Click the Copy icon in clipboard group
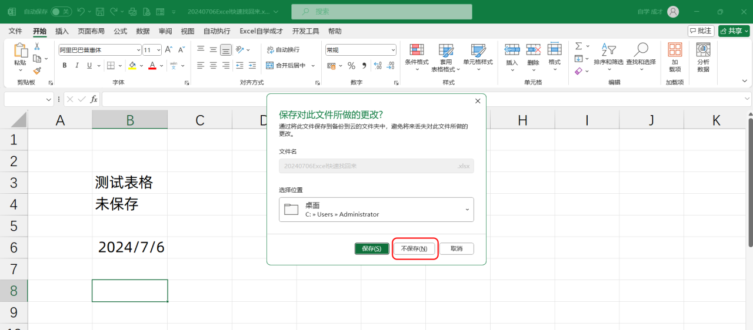The width and height of the screenshot is (753, 330). pyautogui.click(x=36, y=58)
